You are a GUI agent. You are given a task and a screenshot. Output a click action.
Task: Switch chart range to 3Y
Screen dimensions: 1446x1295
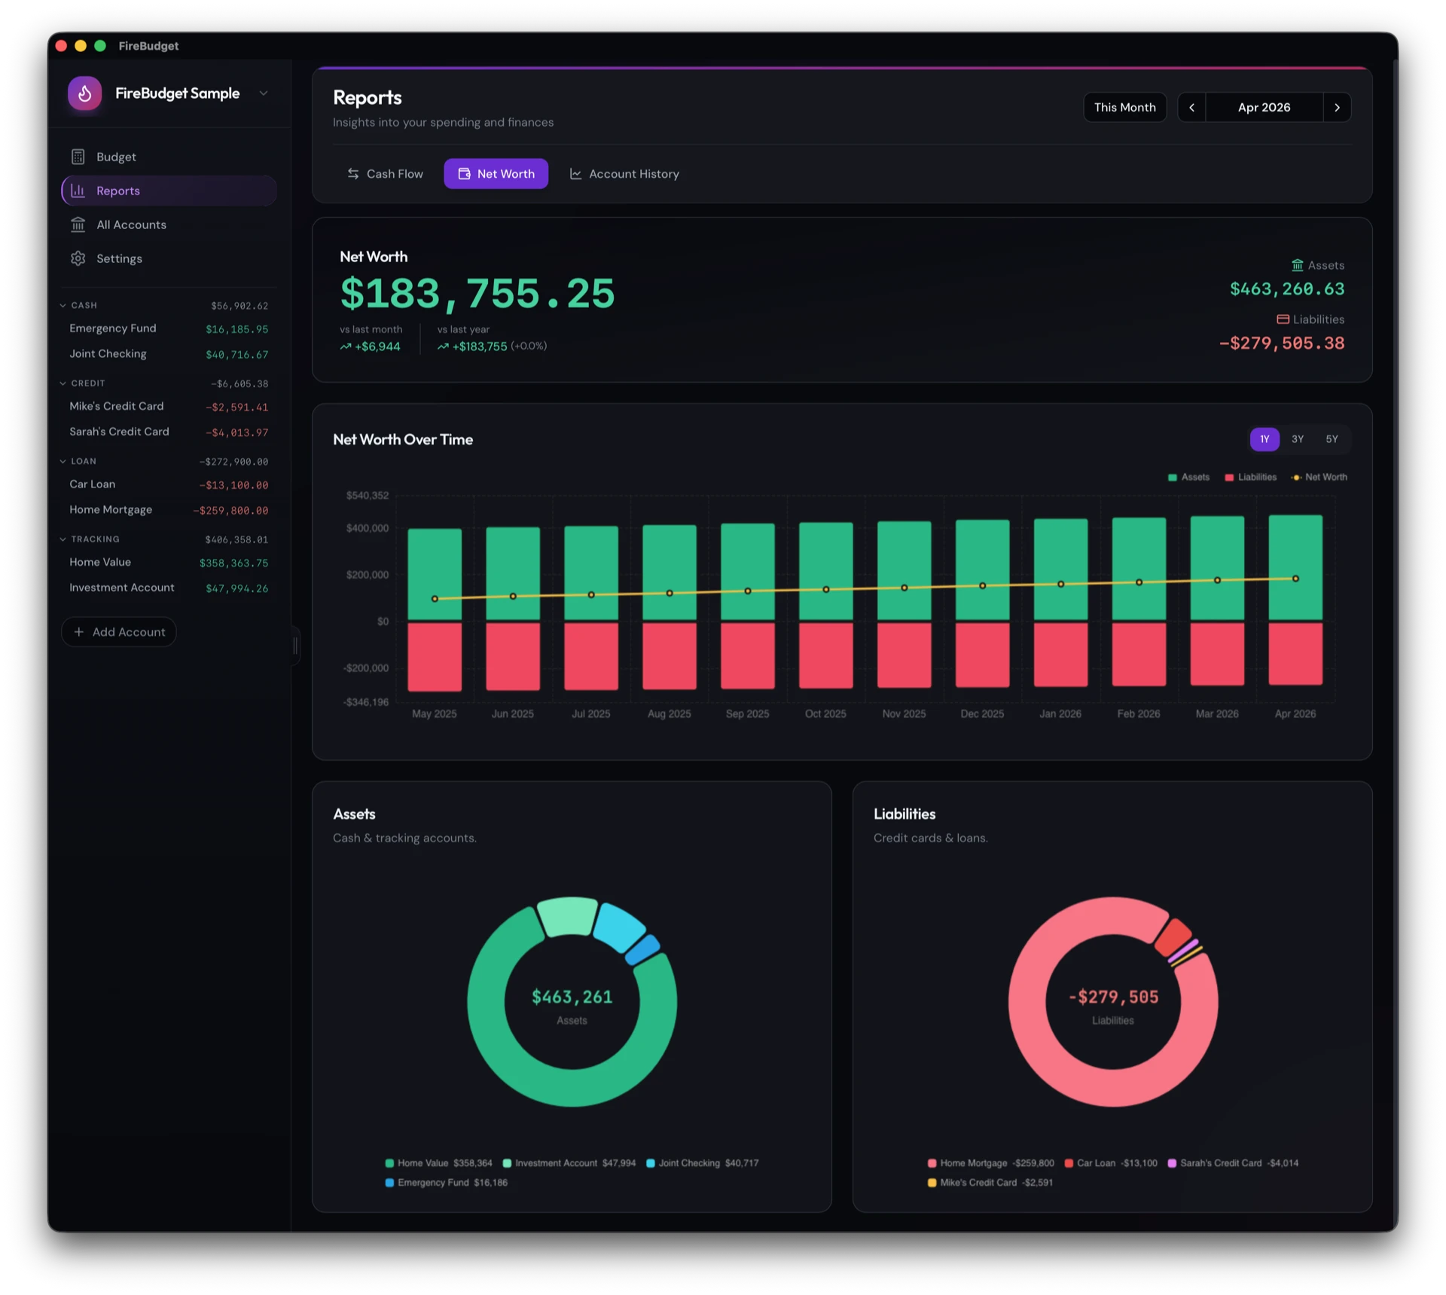coord(1297,438)
